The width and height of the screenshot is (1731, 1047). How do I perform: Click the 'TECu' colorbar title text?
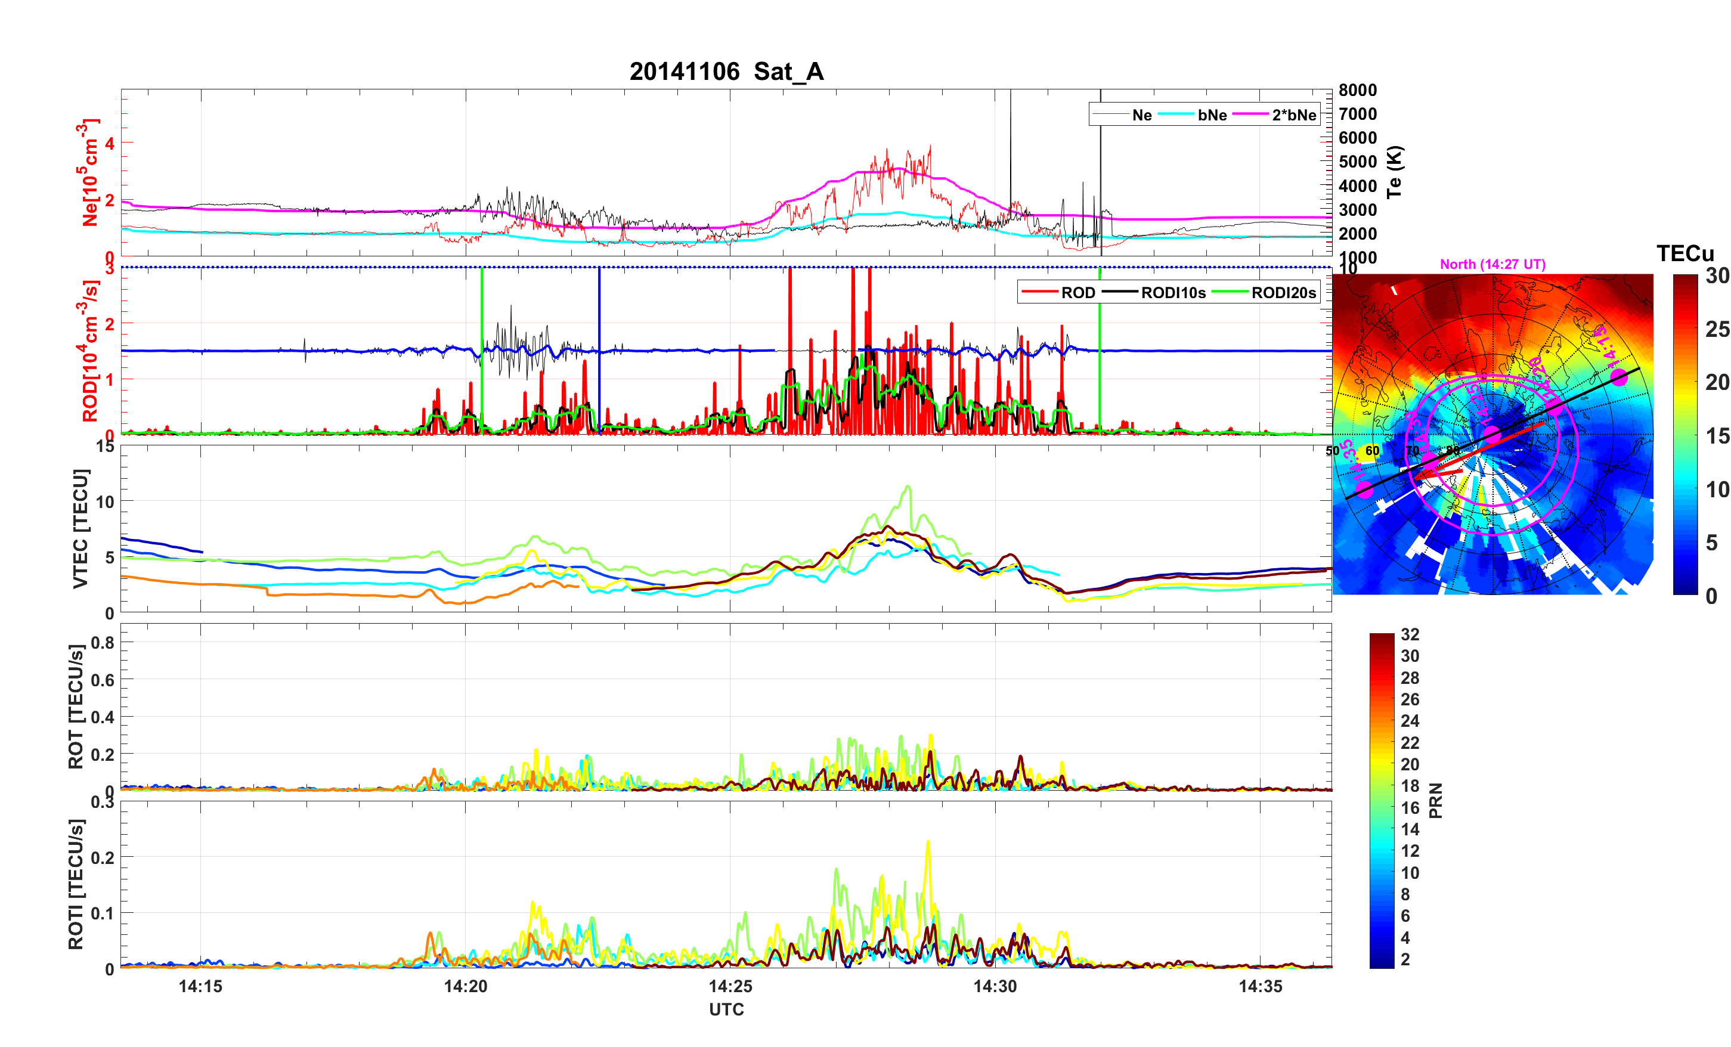pyautogui.click(x=1684, y=253)
